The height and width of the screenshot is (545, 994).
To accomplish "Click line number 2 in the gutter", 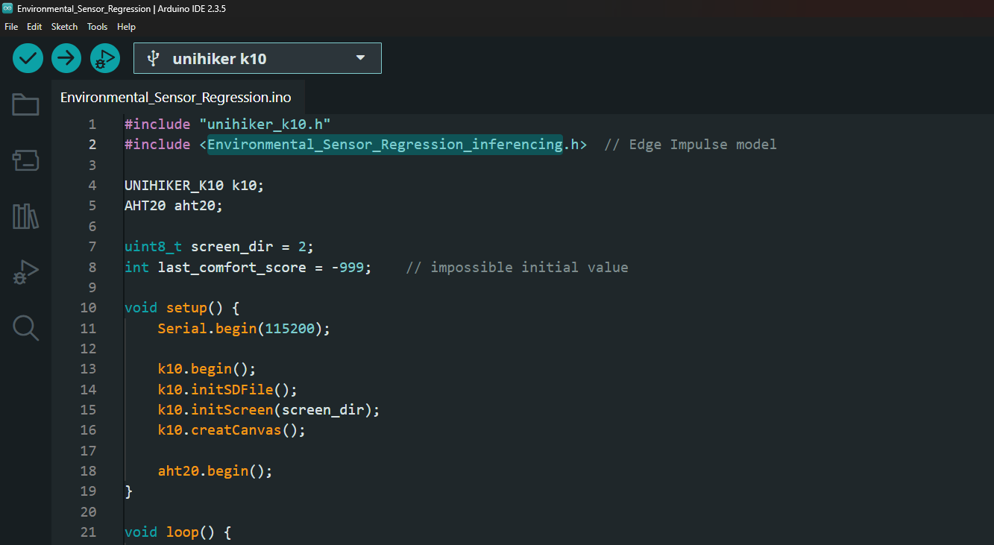I will [92, 144].
